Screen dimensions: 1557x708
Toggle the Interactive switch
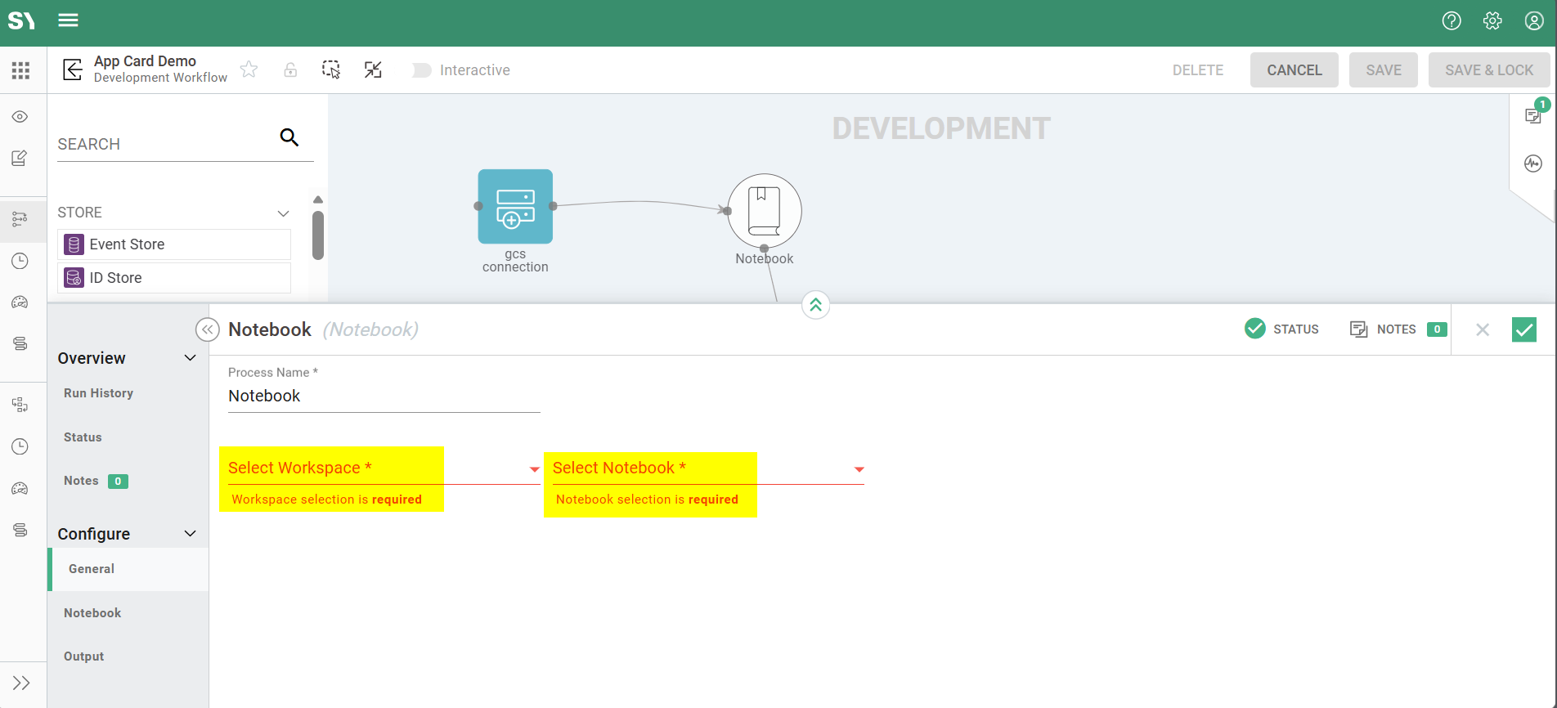(x=422, y=70)
